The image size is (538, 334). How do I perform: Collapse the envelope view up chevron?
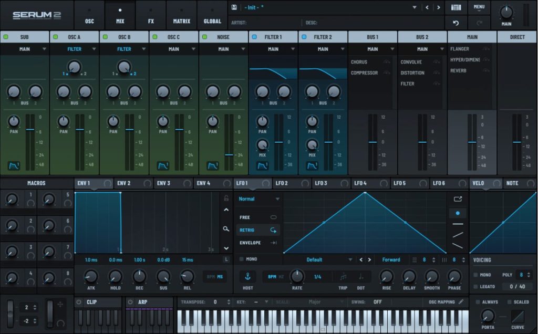(226, 210)
